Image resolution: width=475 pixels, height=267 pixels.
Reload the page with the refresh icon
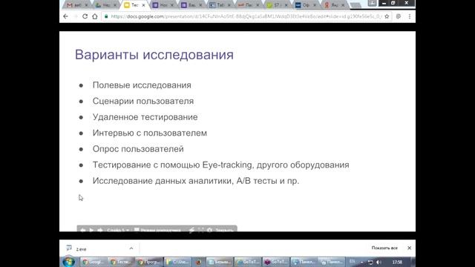point(85,16)
